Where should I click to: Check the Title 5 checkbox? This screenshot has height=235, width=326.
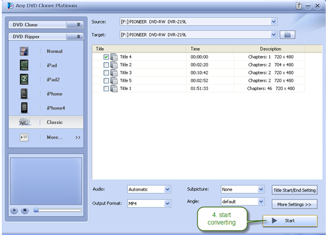pyautogui.click(x=106, y=81)
